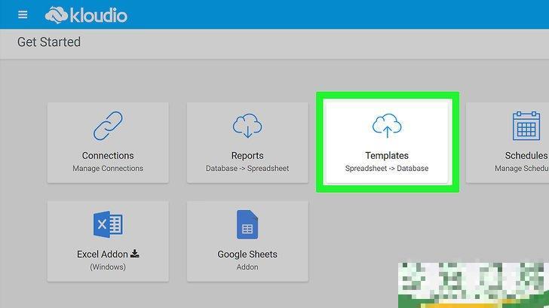
Task: Click the Manage Connections subtitle
Action: (108, 169)
